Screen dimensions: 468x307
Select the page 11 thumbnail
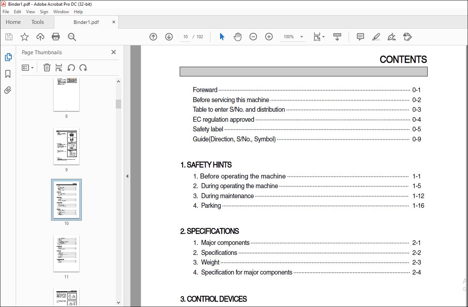[x=66, y=253]
